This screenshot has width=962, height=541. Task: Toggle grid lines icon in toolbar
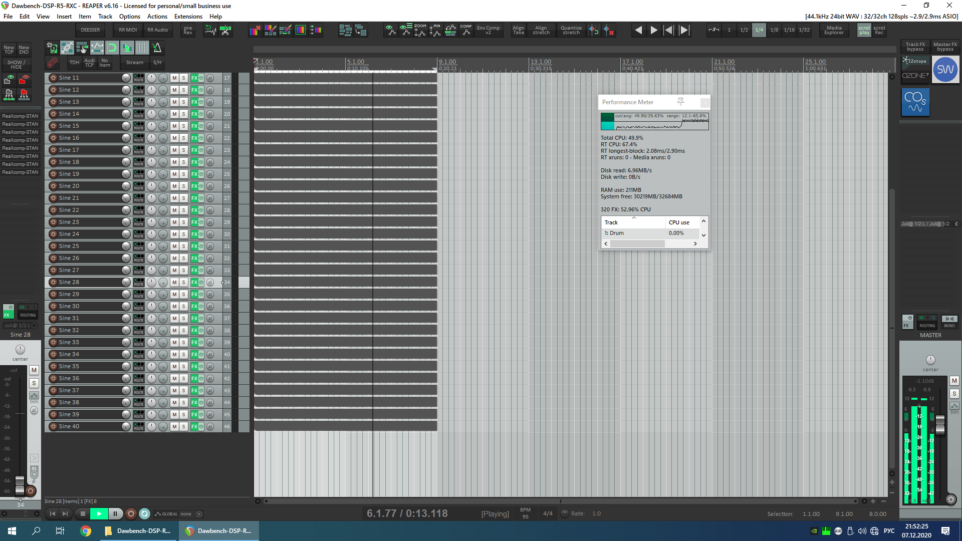[142, 48]
